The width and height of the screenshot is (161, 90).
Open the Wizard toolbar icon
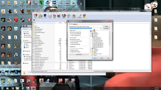pyautogui.click(x=64, y=16)
